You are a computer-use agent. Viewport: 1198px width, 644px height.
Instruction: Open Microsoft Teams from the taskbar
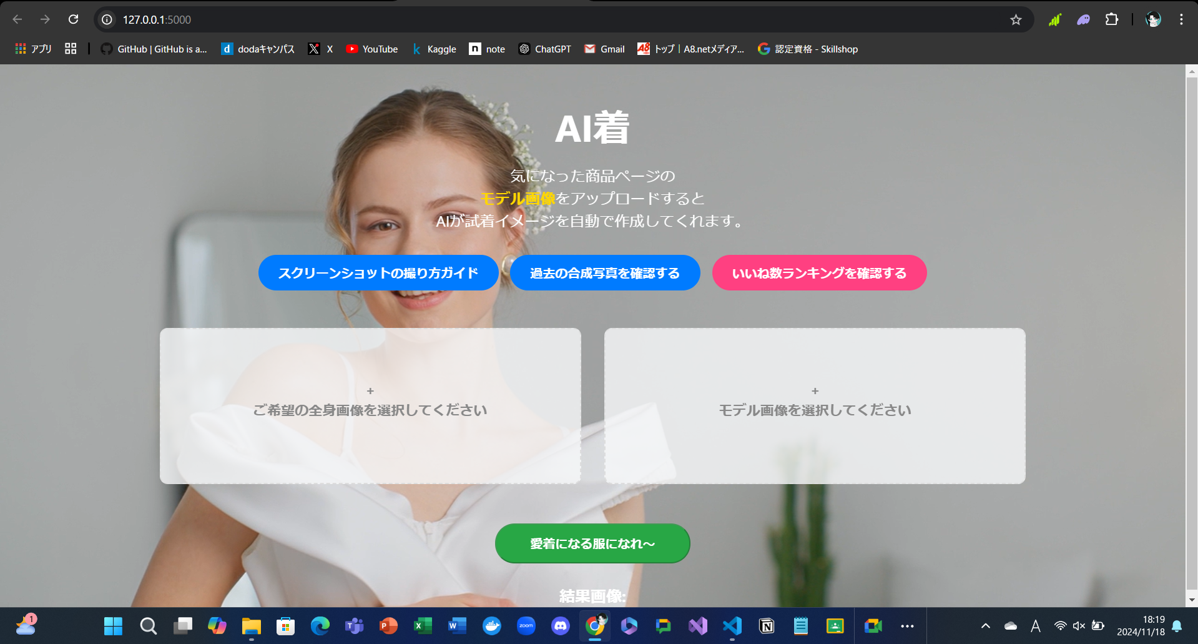[x=354, y=626]
